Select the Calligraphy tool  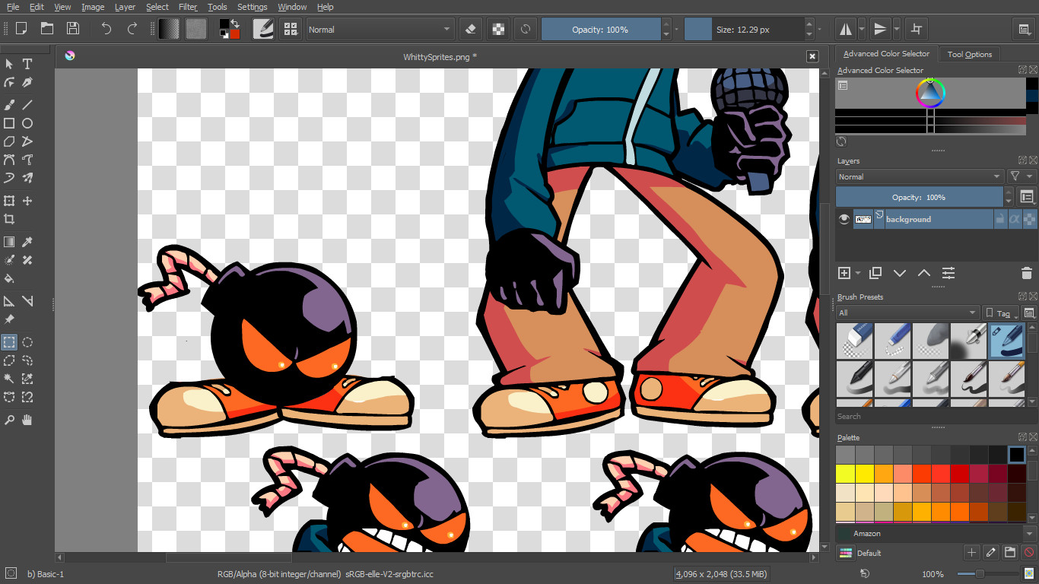click(x=27, y=82)
